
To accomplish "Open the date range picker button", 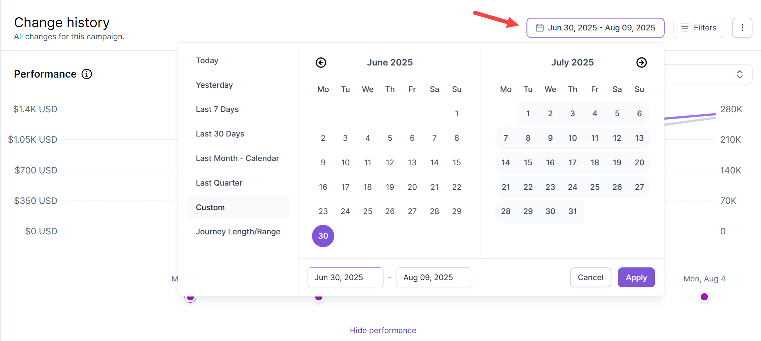I will (x=595, y=28).
